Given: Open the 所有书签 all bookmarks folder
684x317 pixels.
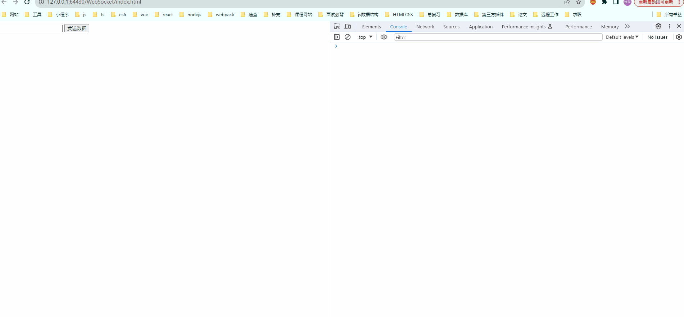Looking at the screenshot, I should coord(669,14).
